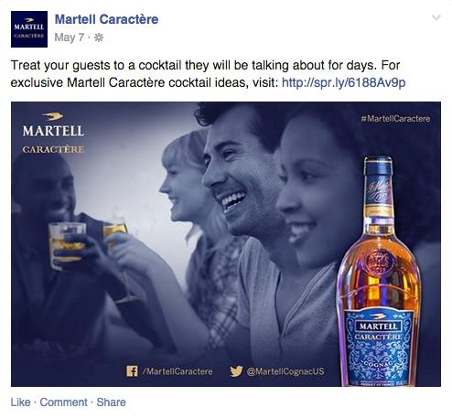Click the post privacy gear icon
The height and width of the screenshot is (418, 452).
(x=99, y=38)
